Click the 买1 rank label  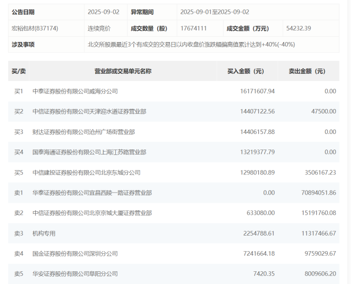[x=19, y=91]
